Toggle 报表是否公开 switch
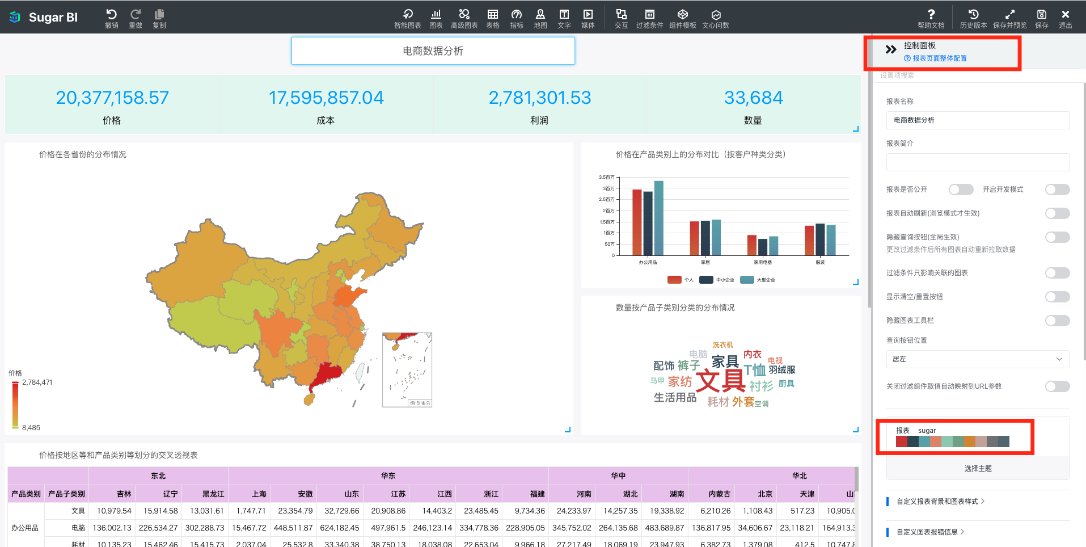This screenshot has height=547, width=1086. click(x=961, y=190)
